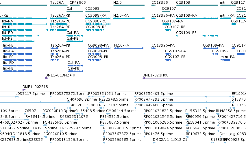Screen dimensions: 246x144
Task: Select EST LP14393.5prime
Action: tap(43, 128)
